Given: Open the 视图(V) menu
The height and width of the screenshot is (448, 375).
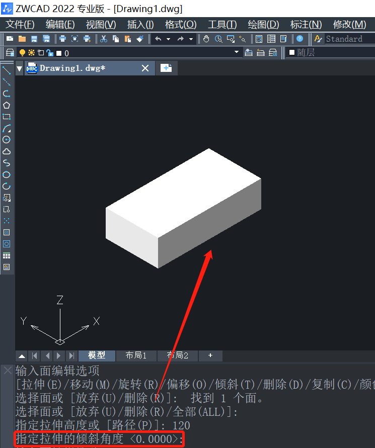Looking at the screenshot, I should click(101, 25).
